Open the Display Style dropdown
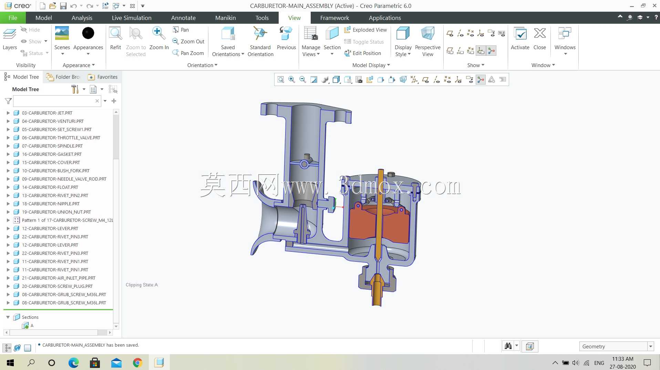The image size is (660, 370). click(x=403, y=42)
